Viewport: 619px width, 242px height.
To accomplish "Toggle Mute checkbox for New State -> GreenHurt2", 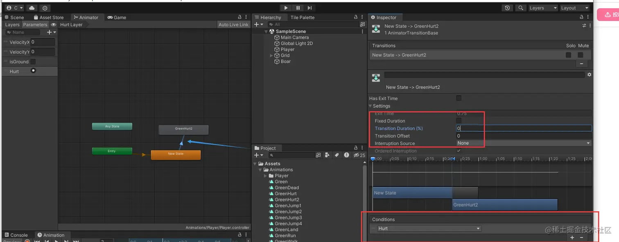I will 580,55.
